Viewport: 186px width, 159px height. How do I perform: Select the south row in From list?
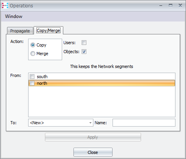click(102, 77)
